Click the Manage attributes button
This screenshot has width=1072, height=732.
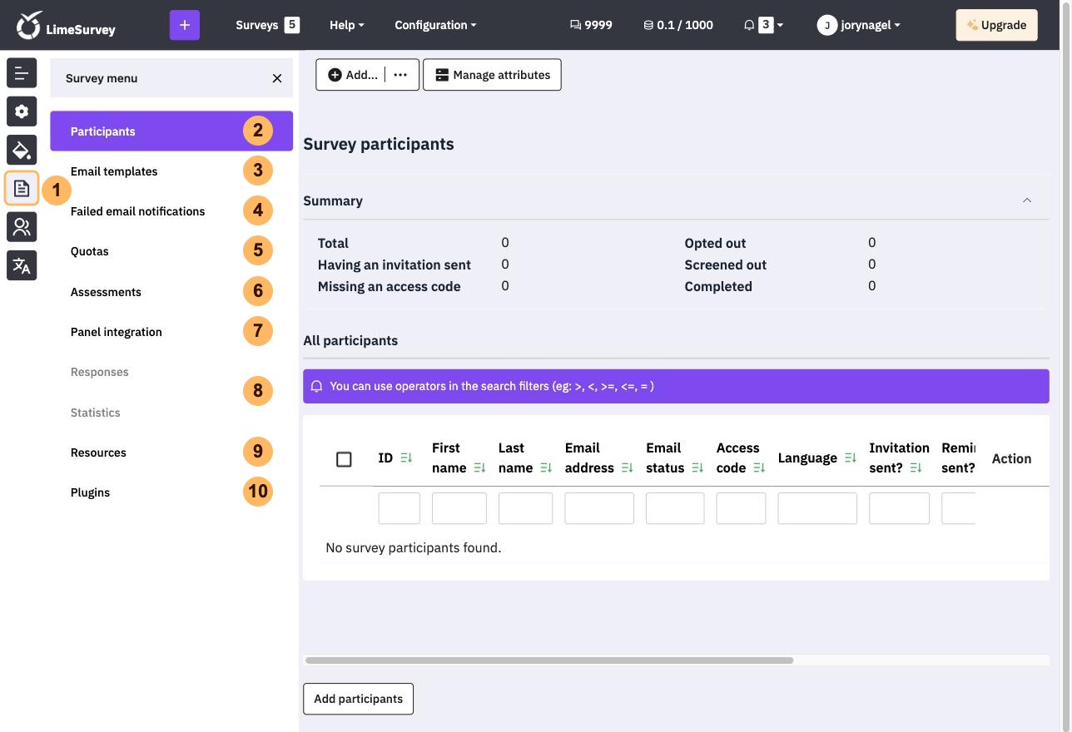493,75
